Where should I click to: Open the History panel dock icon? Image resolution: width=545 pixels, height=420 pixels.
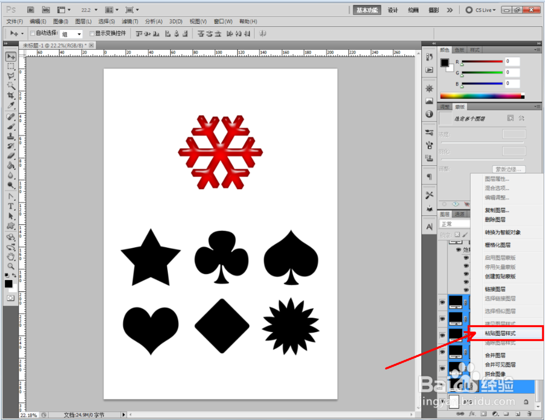[429, 57]
